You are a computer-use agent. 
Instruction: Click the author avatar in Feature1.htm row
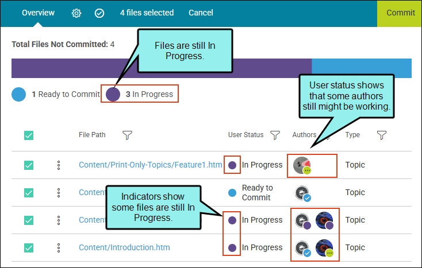[x=302, y=165]
